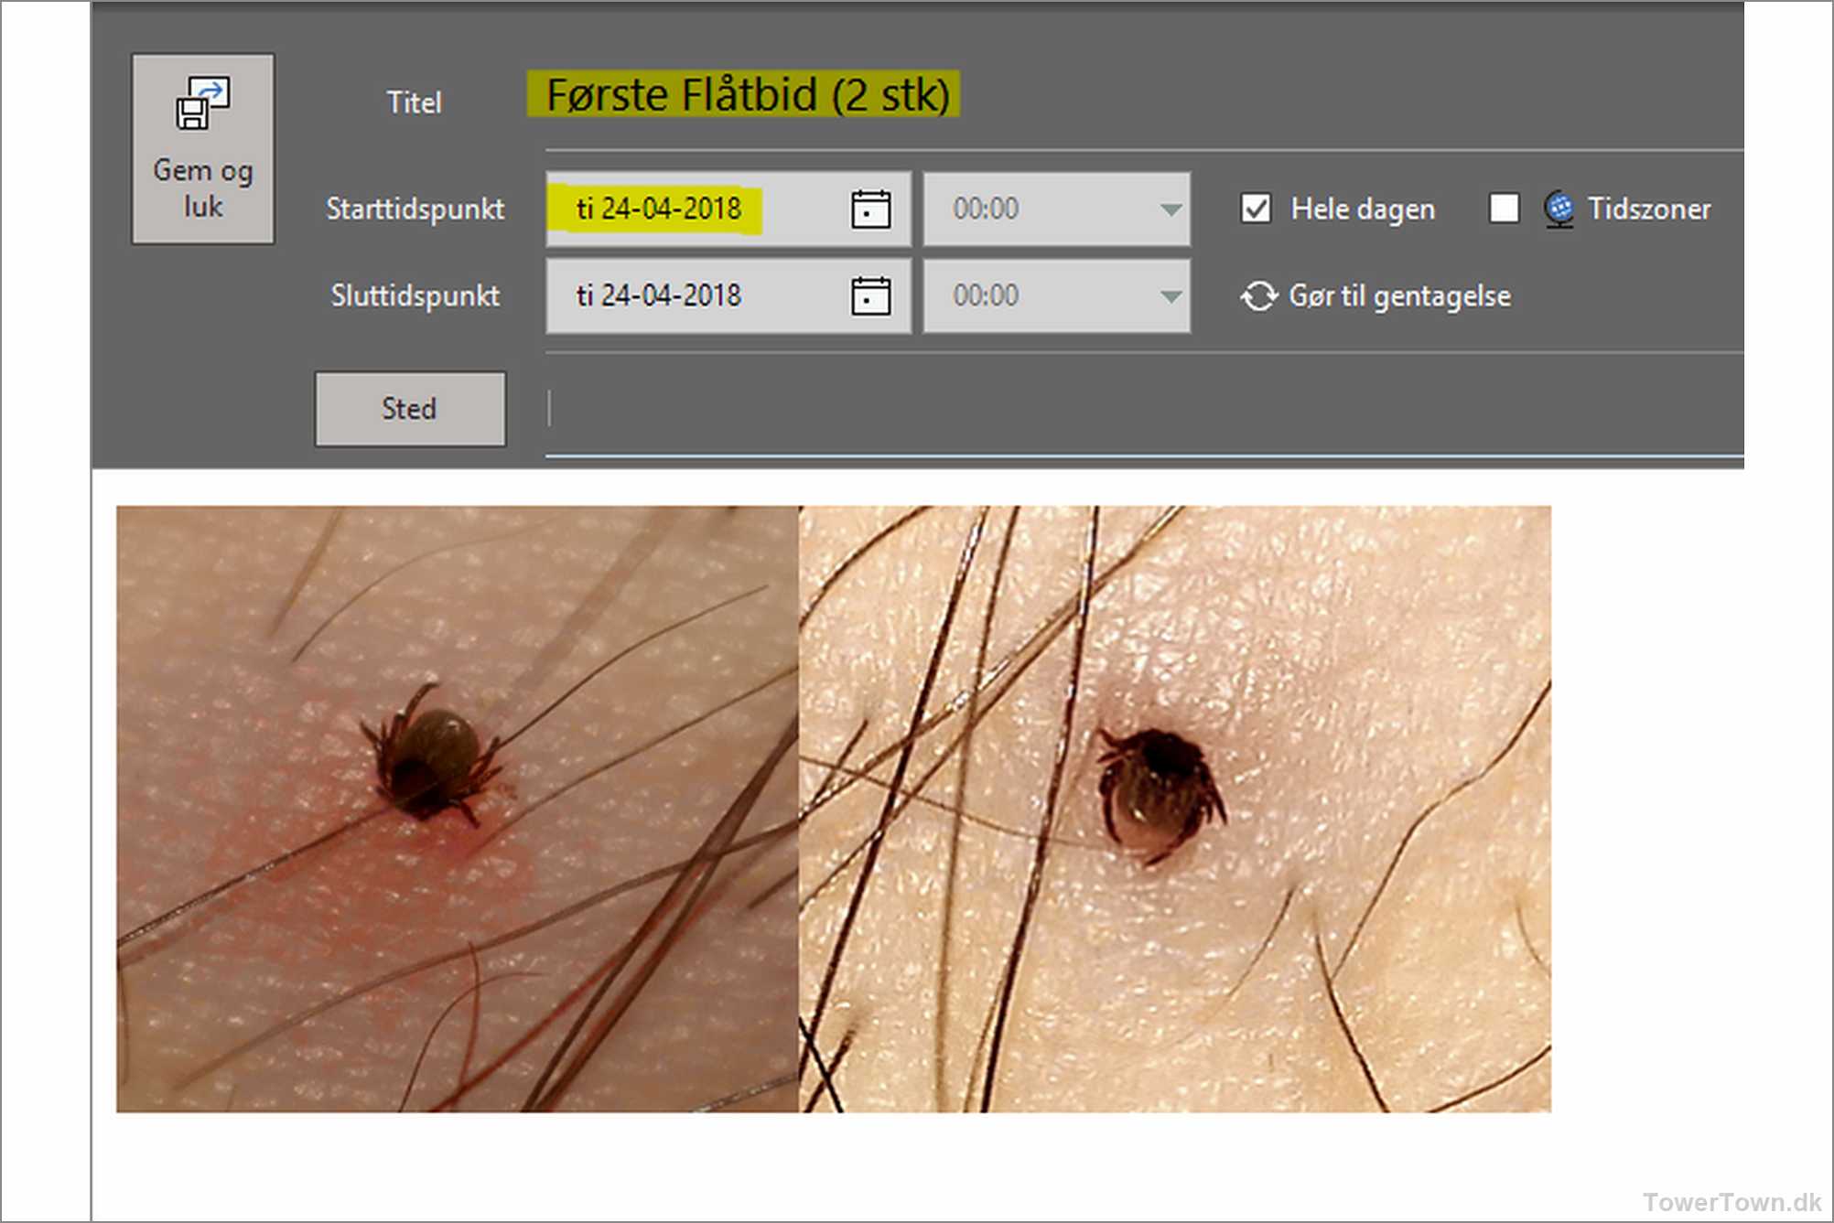The height and width of the screenshot is (1223, 1834).
Task: Click the Tidszoner globe icon
Action: pyautogui.click(x=1559, y=209)
